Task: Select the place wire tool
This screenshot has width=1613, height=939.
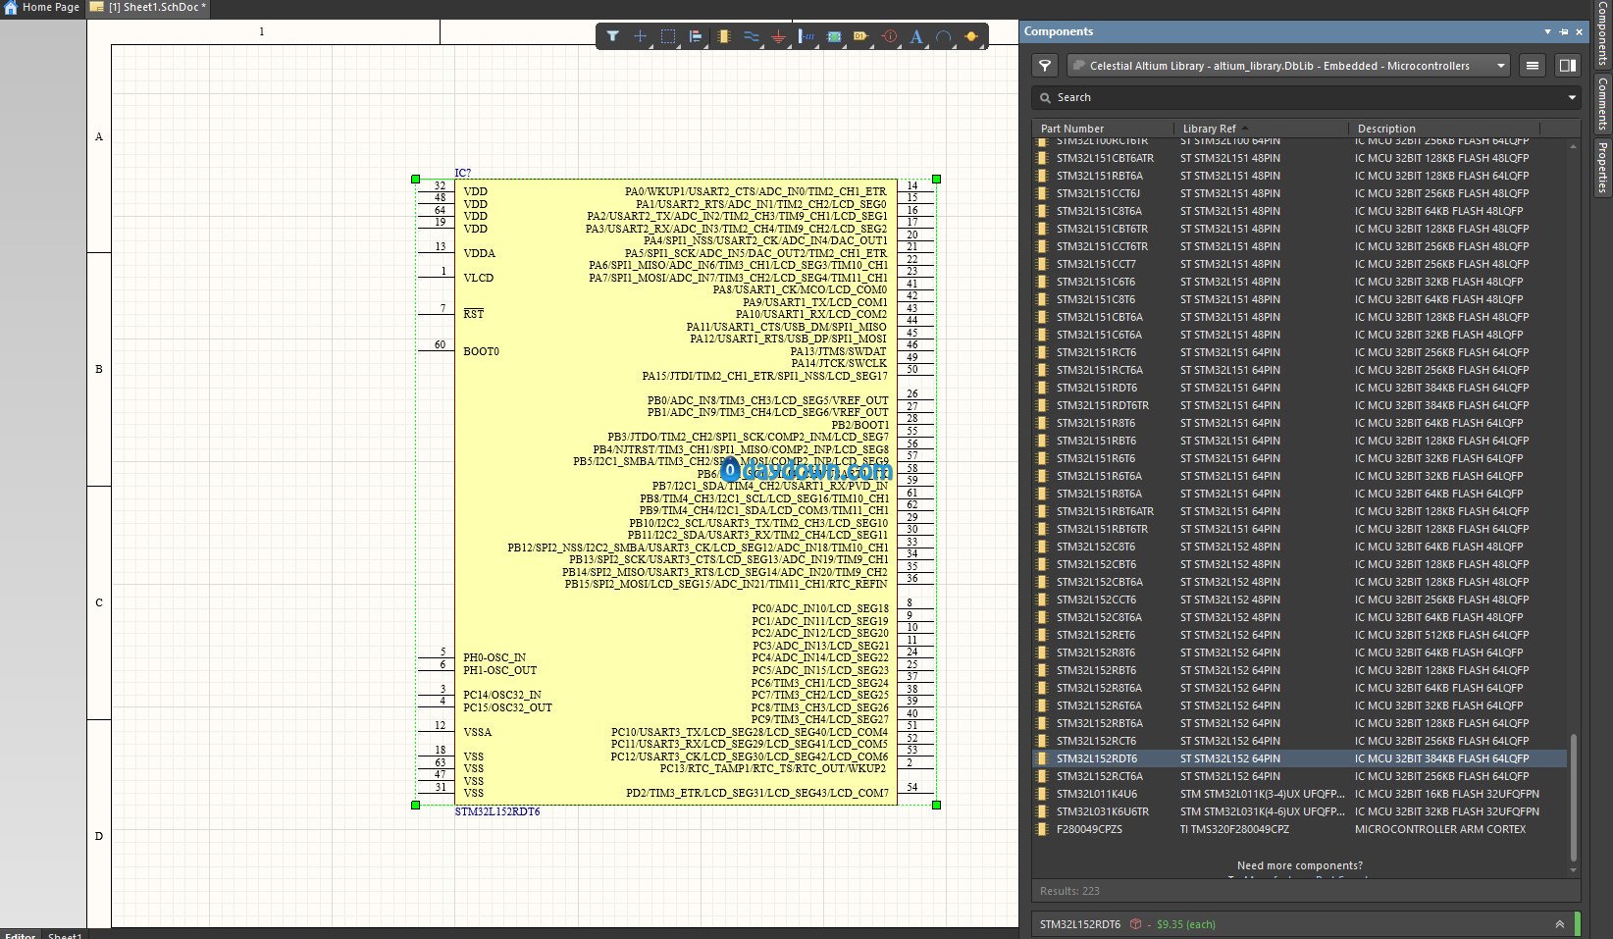Action: point(752,36)
